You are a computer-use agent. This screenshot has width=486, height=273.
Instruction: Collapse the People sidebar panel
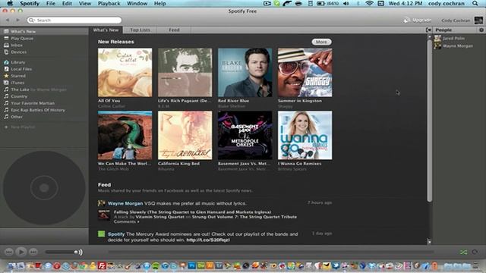428,30
